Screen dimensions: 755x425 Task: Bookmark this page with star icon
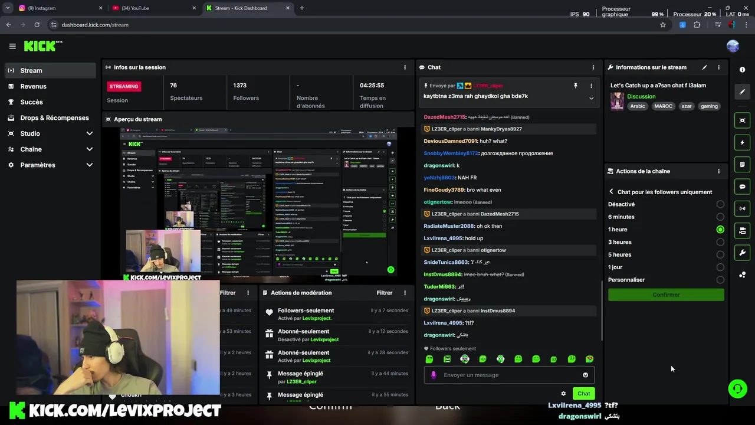[663, 25]
